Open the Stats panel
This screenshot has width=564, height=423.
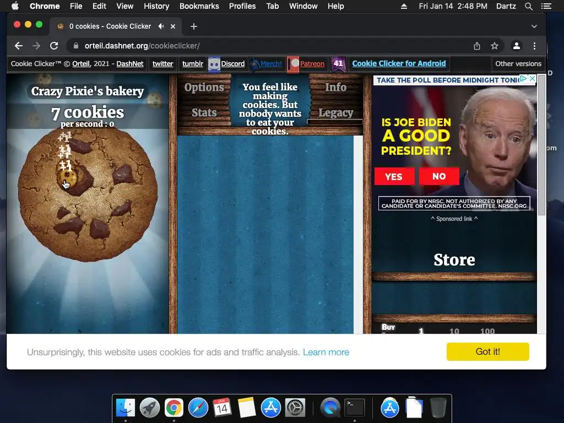point(204,112)
